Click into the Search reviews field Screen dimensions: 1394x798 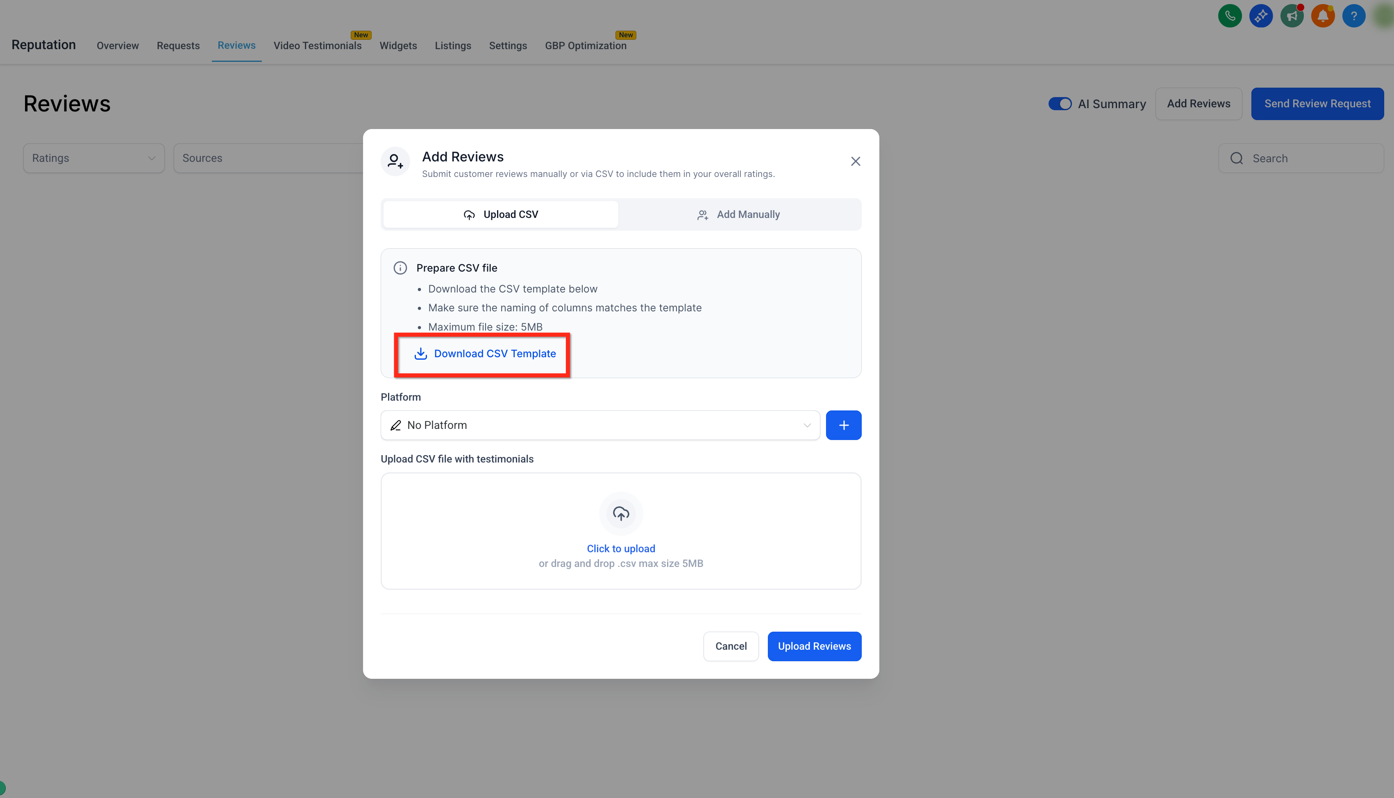pos(1301,158)
